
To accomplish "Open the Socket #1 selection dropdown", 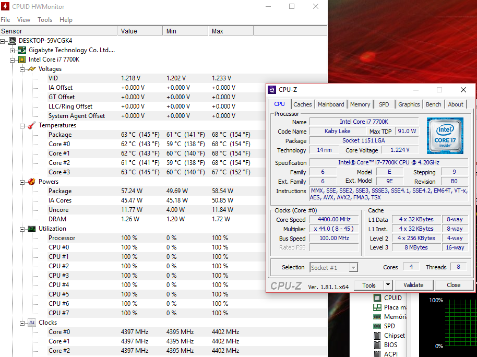I will coord(353,268).
